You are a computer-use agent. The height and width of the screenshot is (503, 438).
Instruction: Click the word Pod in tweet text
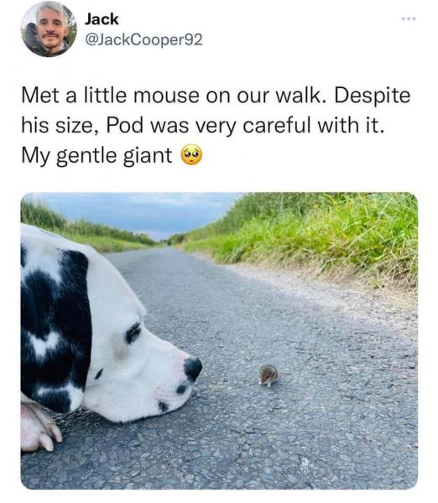[x=124, y=125]
